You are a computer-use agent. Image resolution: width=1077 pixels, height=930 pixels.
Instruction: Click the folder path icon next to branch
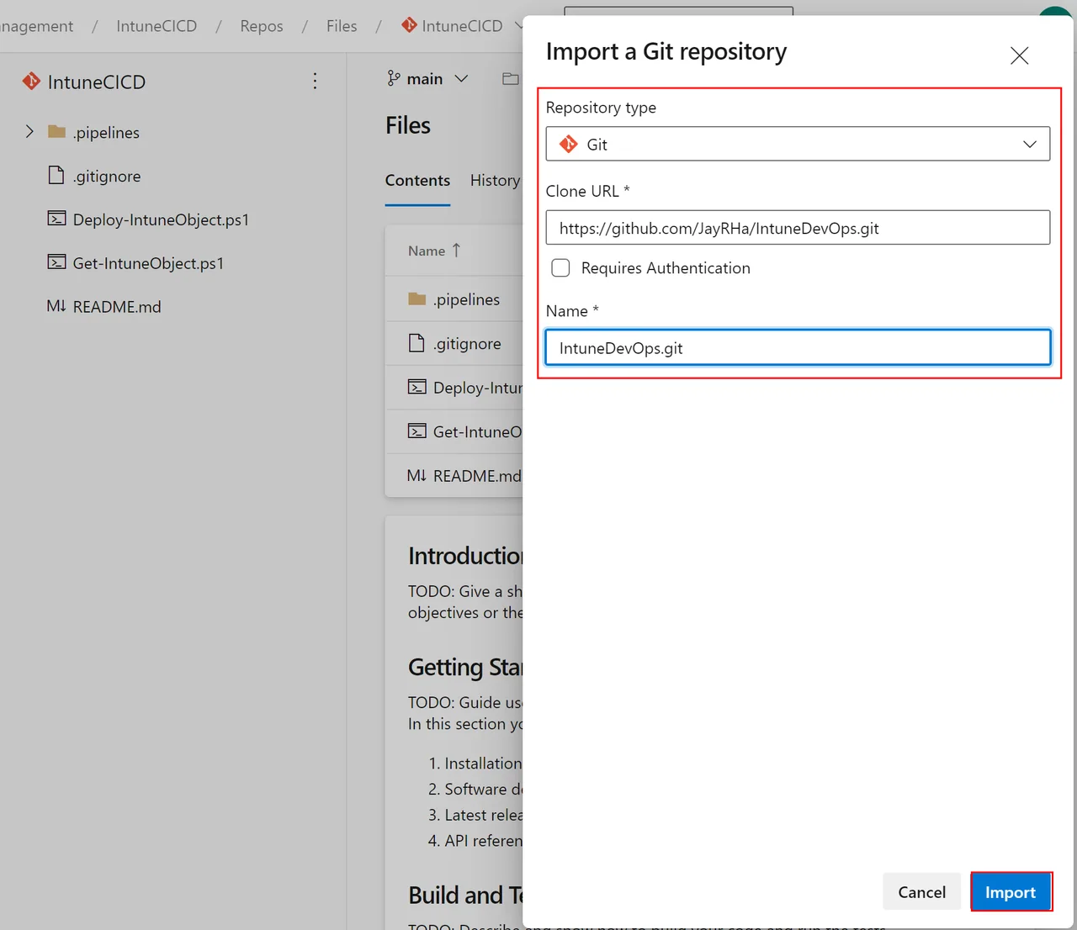click(x=510, y=78)
